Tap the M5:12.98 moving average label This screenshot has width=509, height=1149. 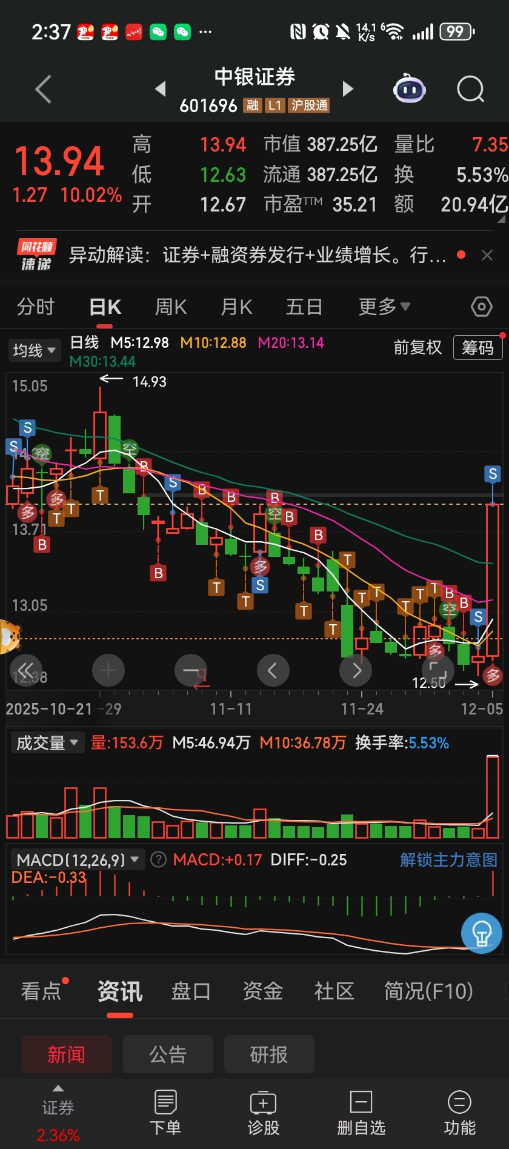(x=139, y=342)
